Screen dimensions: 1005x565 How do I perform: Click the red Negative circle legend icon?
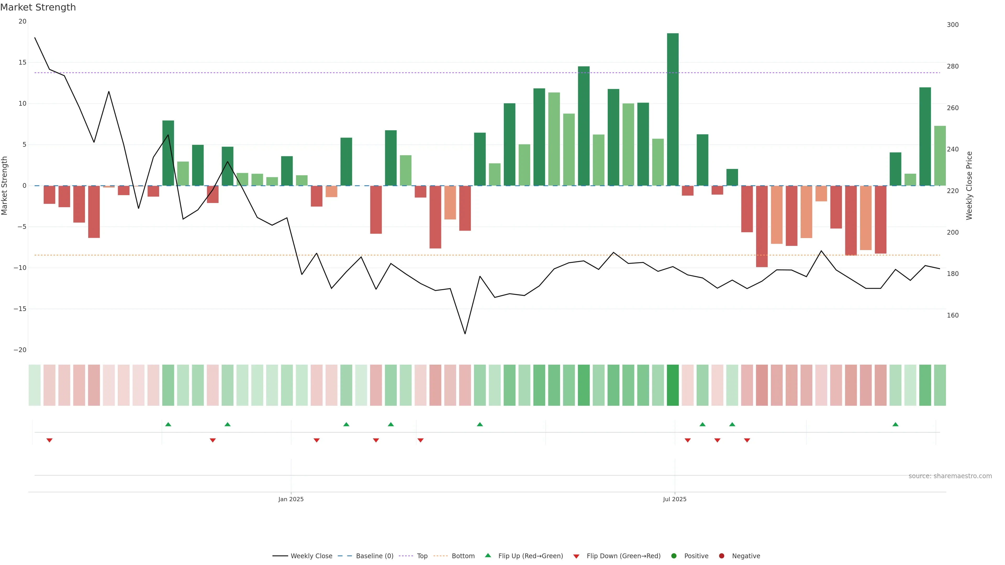click(x=721, y=556)
